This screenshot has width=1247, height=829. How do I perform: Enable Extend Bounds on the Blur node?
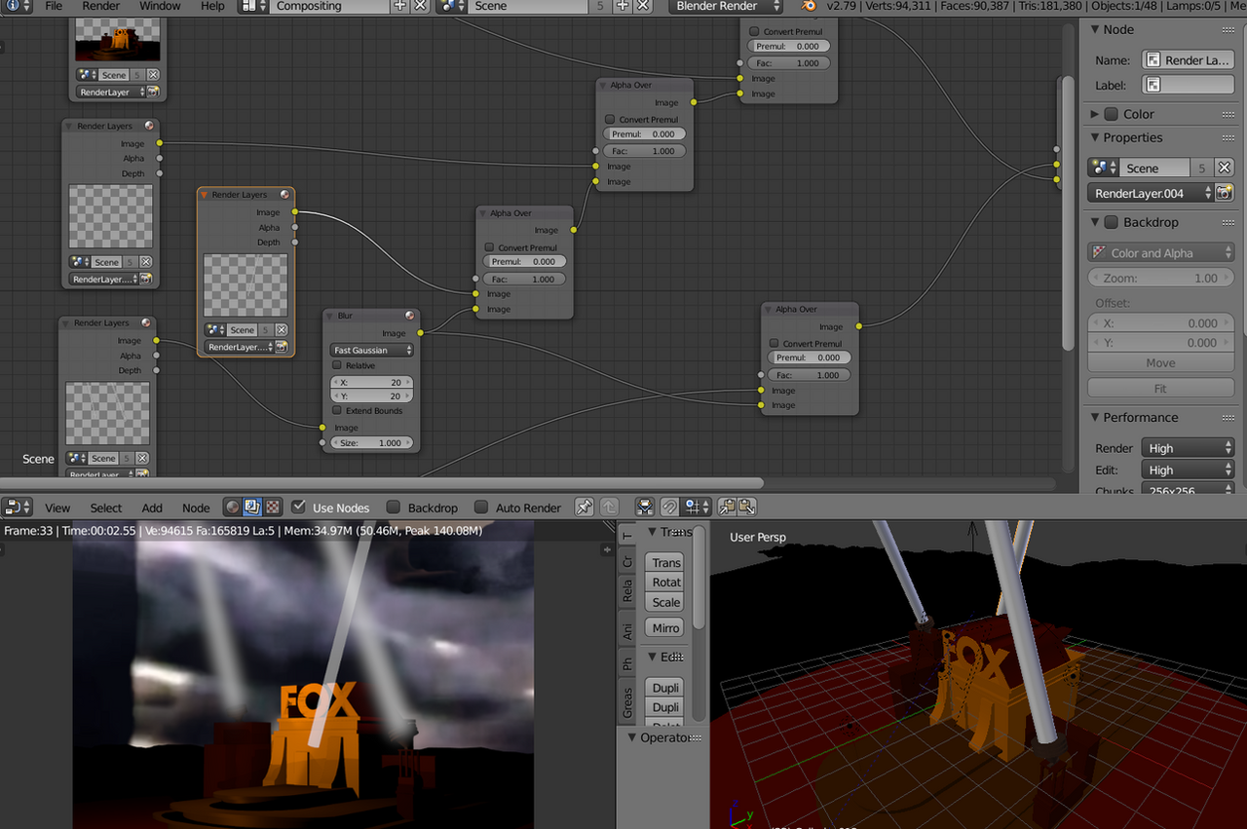[x=337, y=411]
